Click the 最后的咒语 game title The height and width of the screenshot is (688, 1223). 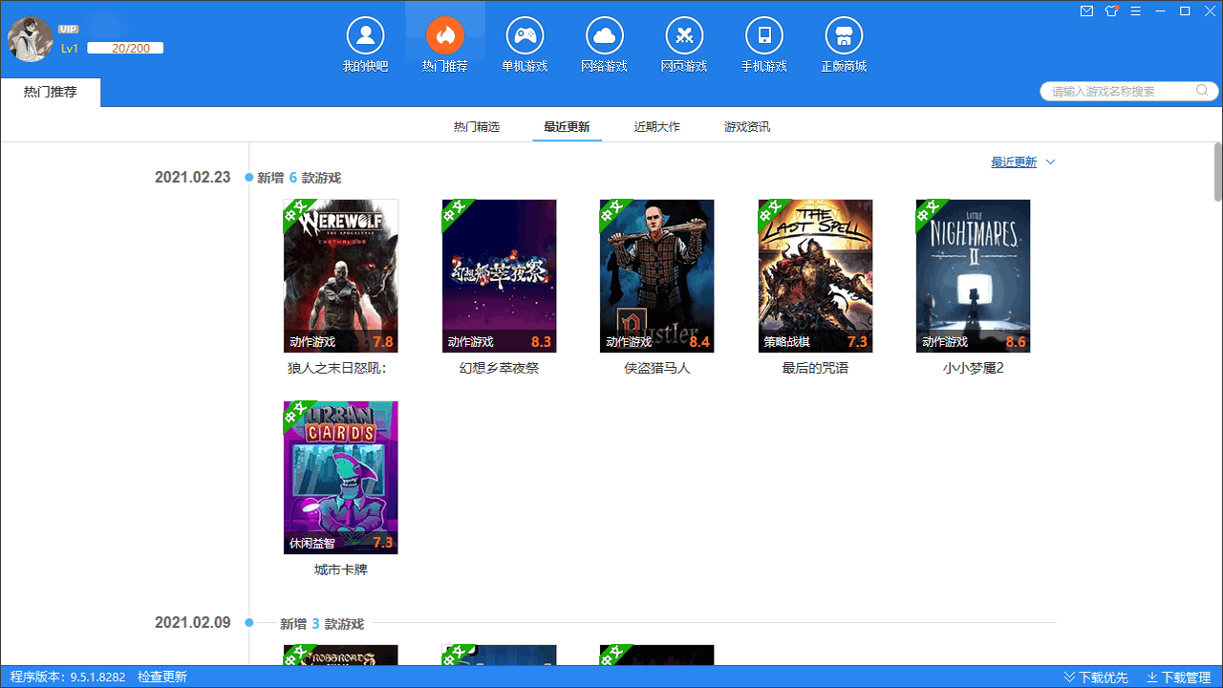(815, 368)
